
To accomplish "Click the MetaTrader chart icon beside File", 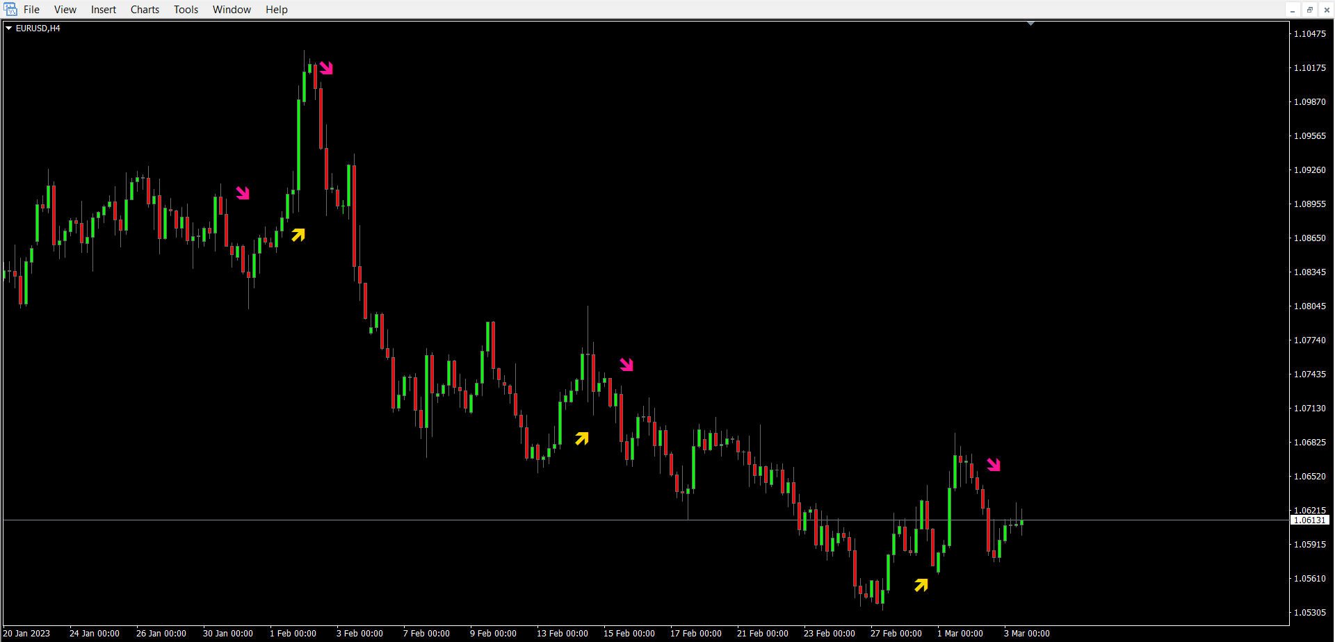I will pos(10,9).
